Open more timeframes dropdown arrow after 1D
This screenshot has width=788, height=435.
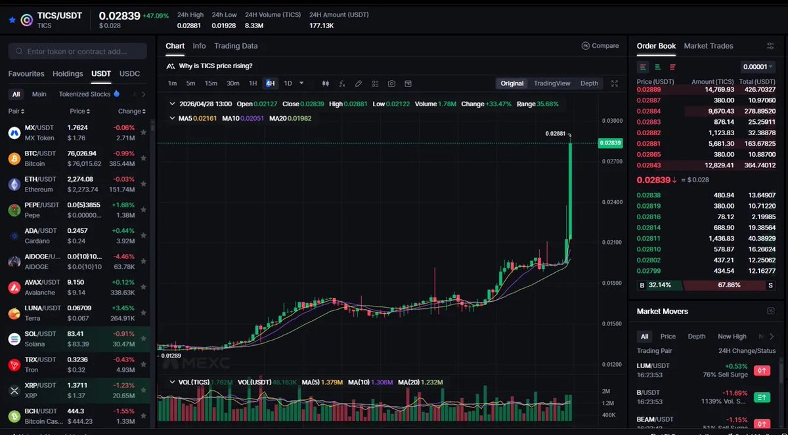click(302, 83)
